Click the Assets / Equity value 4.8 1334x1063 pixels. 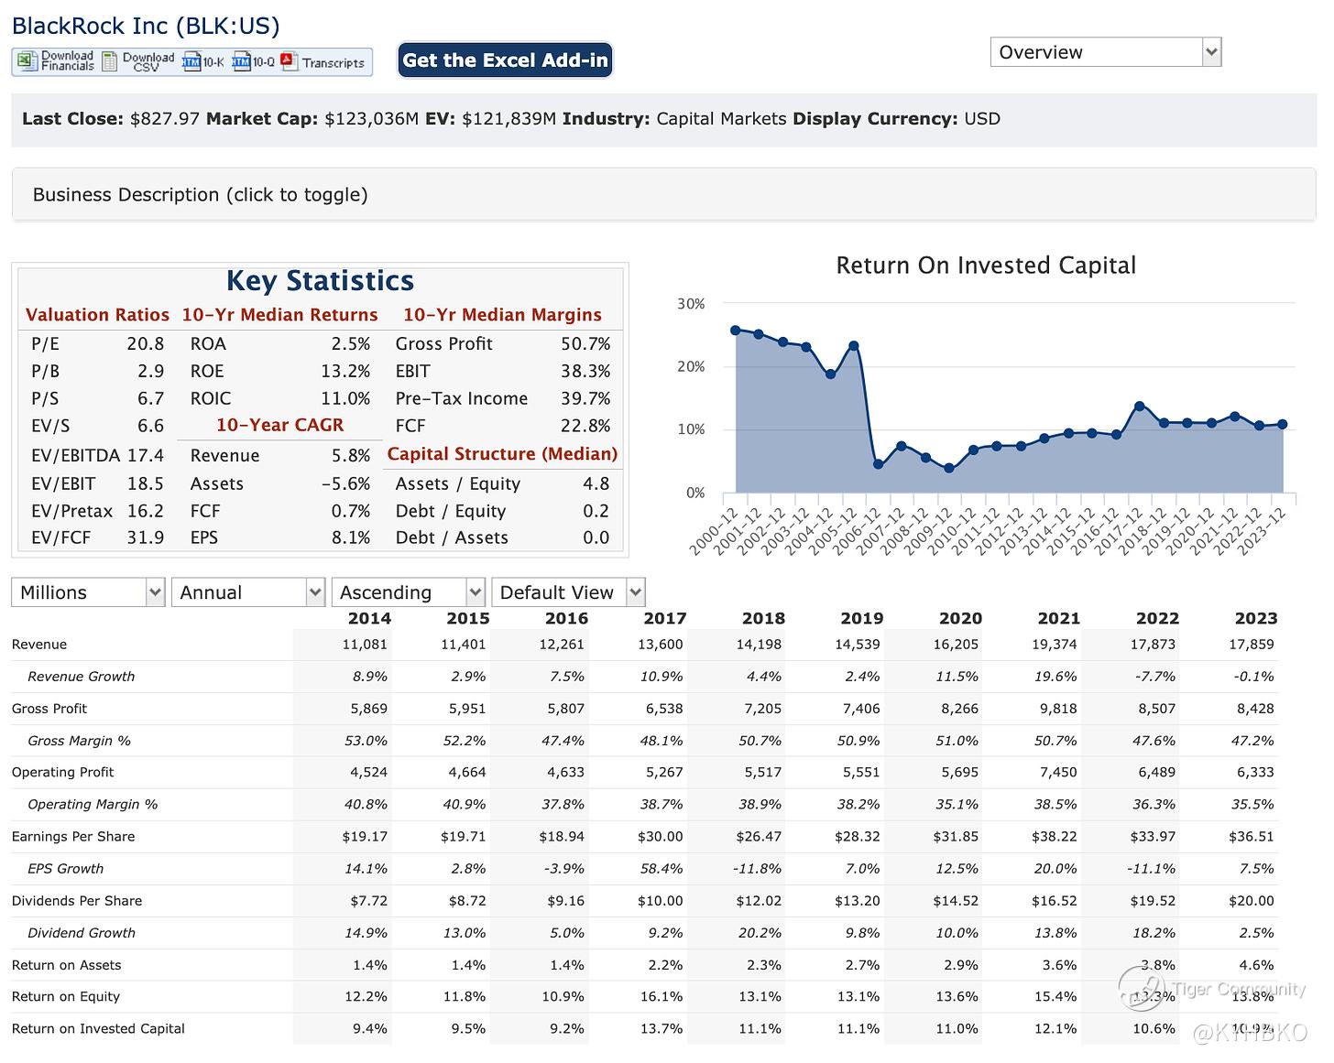(x=596, y=483)
